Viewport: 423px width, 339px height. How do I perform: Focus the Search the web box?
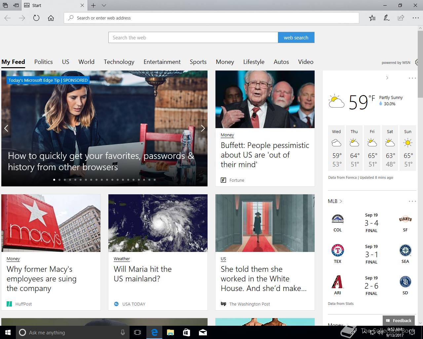193,37
